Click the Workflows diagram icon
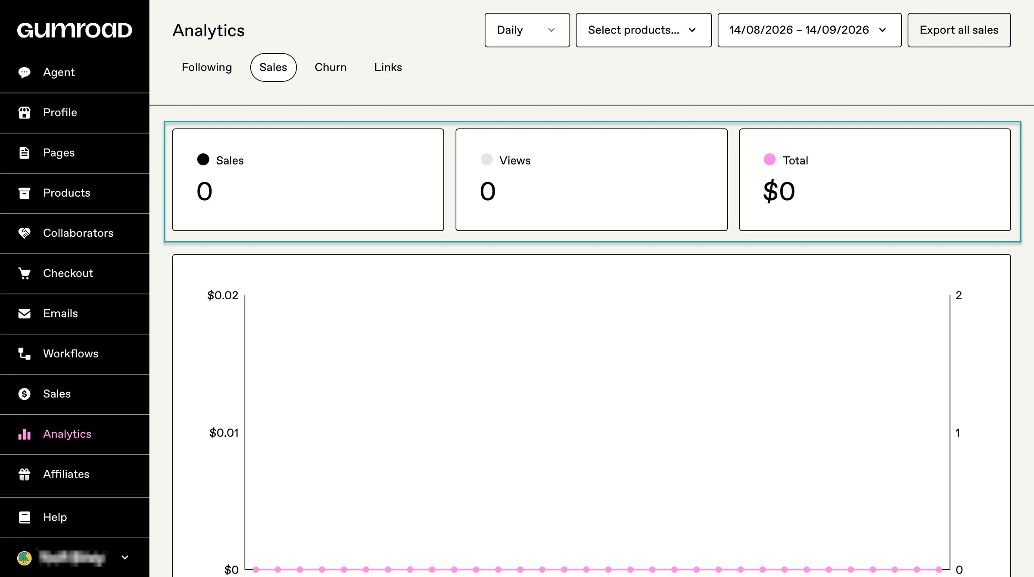This screenshot has width=1034, height=577. (x=25, y=354)
